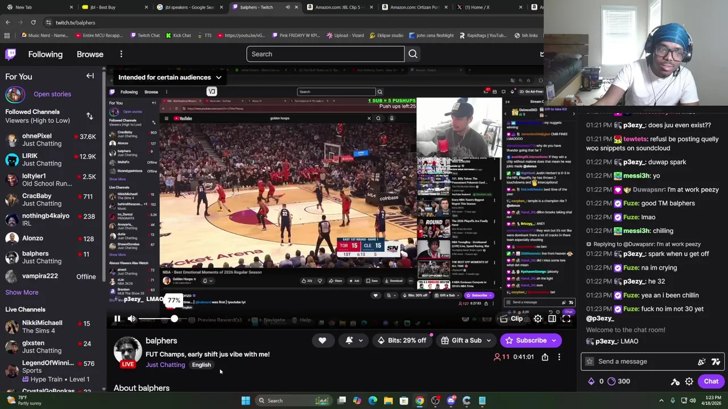Show hidden system tray icons
728x409 pixels.
(x=661, y=400)
